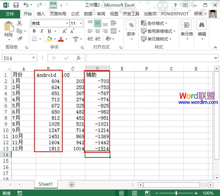Viewport: 220px width, 196px height.
Task: Click the Redo arrow icon
Action: coord(40,5)
